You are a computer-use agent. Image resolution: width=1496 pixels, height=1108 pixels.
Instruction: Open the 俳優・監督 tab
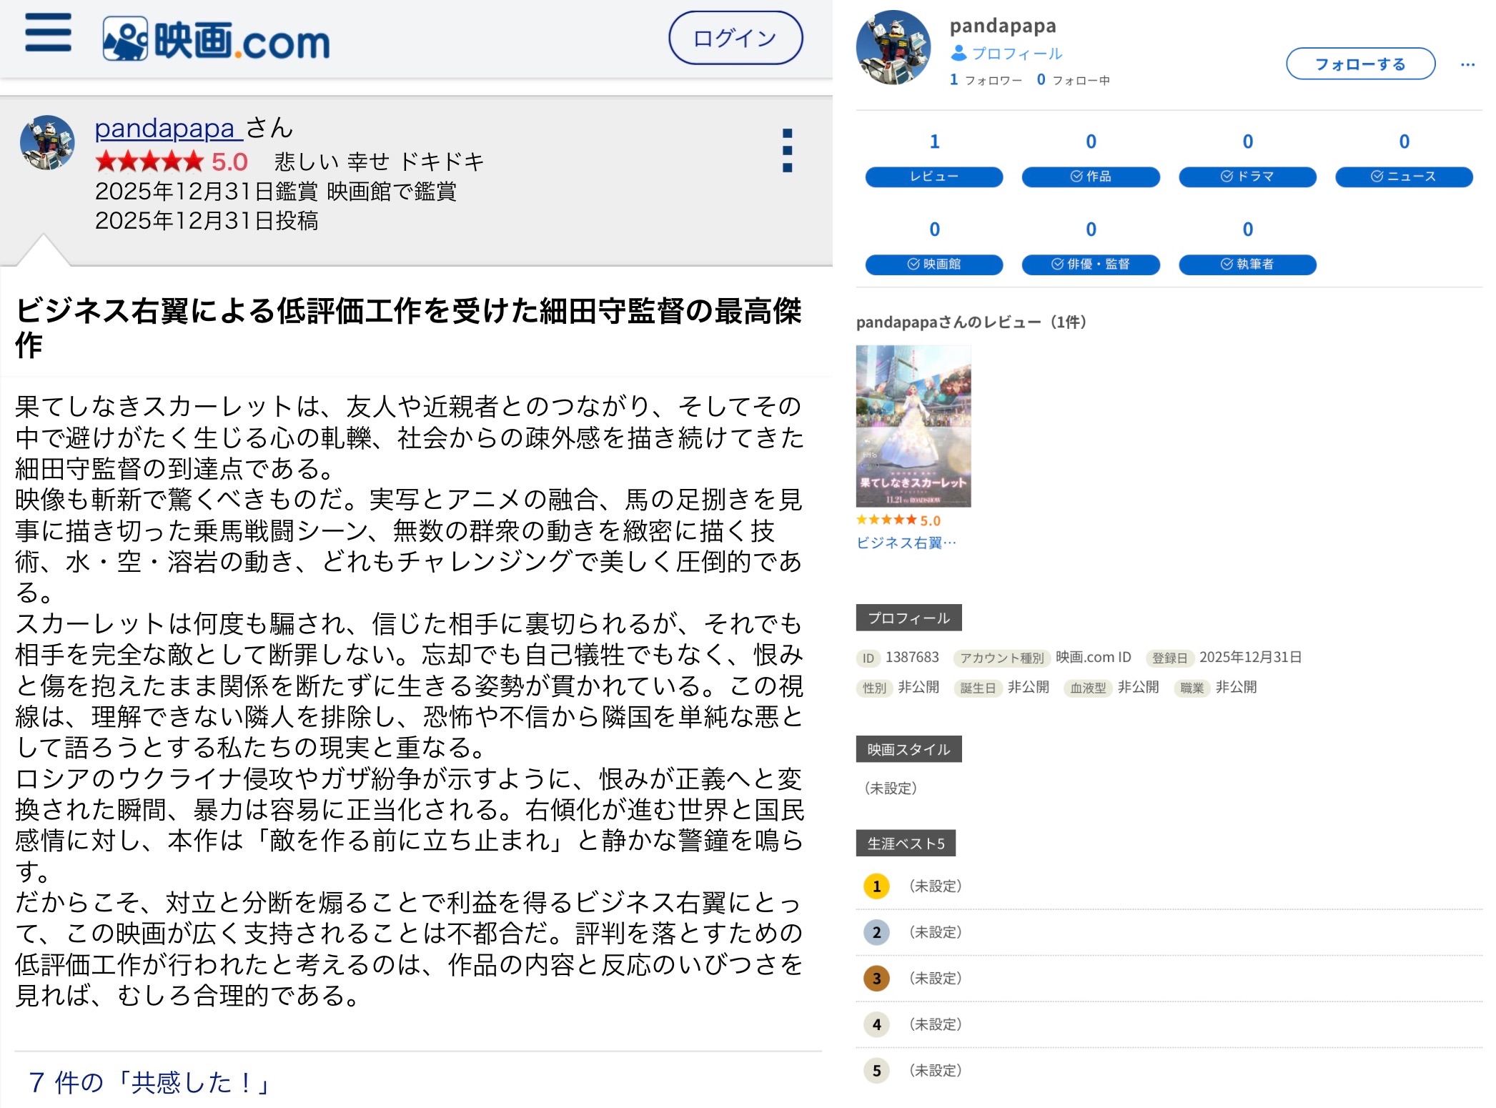(x=1090, y=264)
